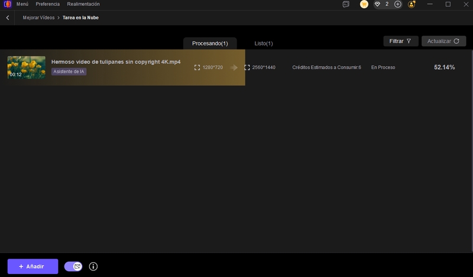
Task: Show info next to the email toggle
Action: click(93, 266)
